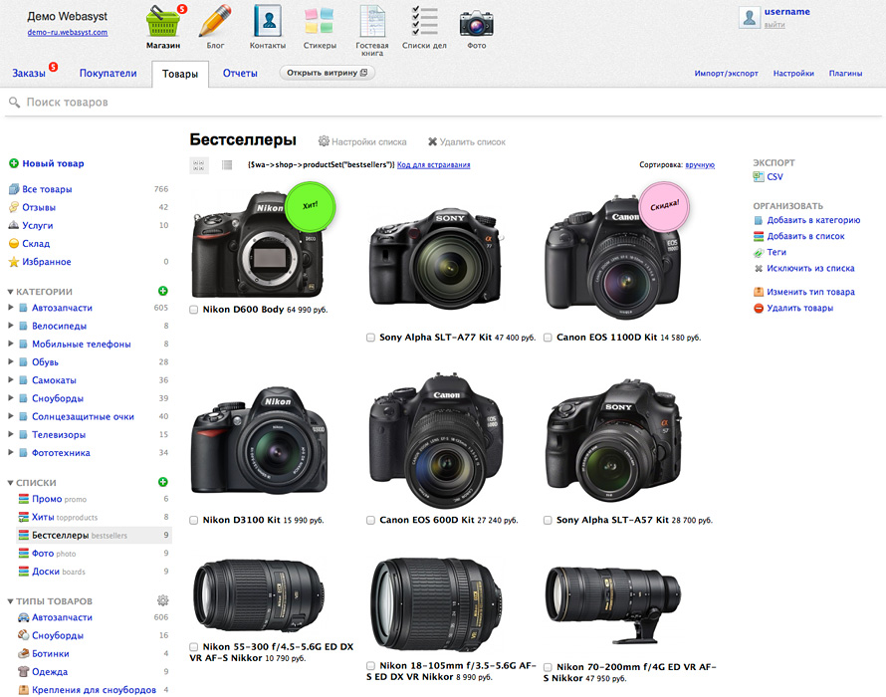The height and width of the screenshot is (697, 886).
Task: Open the Списки дел checklist app
Action: (x=424, y=23)
